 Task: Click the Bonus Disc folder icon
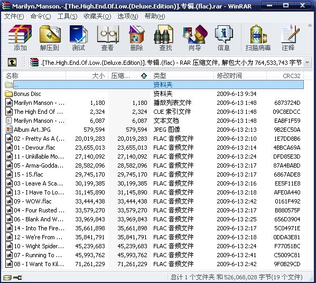tap(9, 94)
